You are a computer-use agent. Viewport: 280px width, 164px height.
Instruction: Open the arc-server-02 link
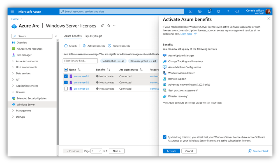click(x=81, y=83)
